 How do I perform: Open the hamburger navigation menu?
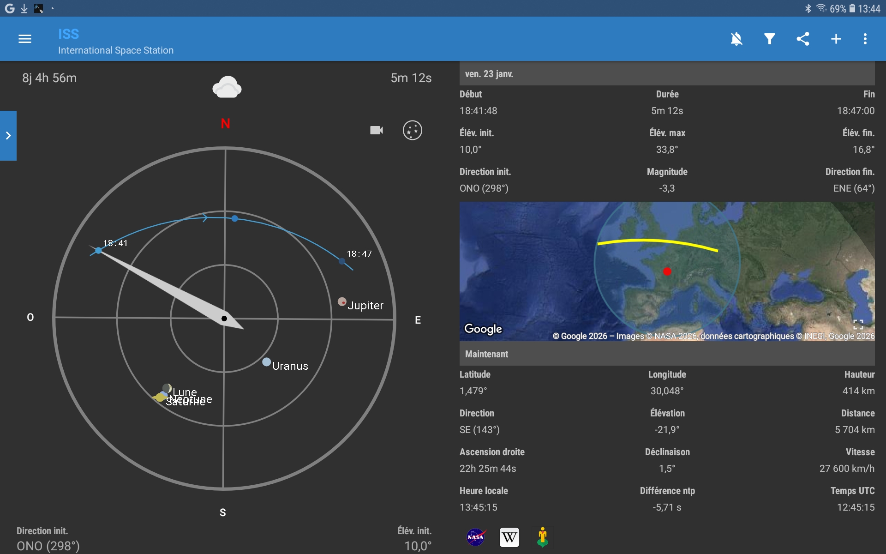point(25,39)
